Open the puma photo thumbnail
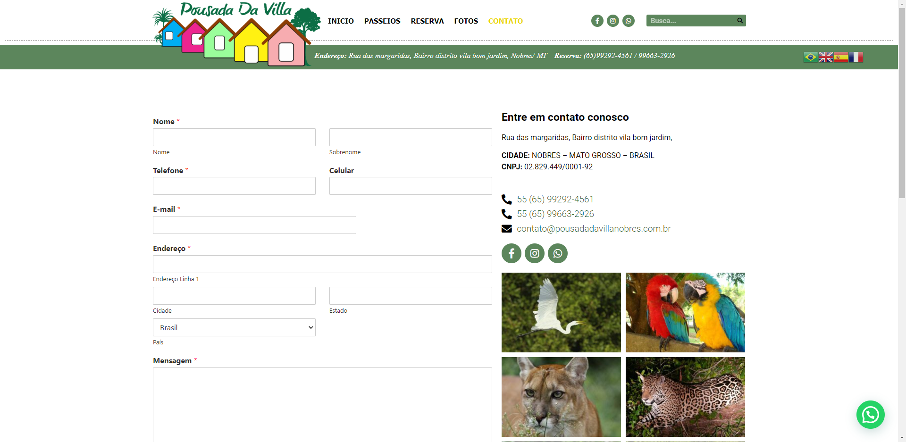The height and width of the screenshot is (442, 906). (561, 397)
